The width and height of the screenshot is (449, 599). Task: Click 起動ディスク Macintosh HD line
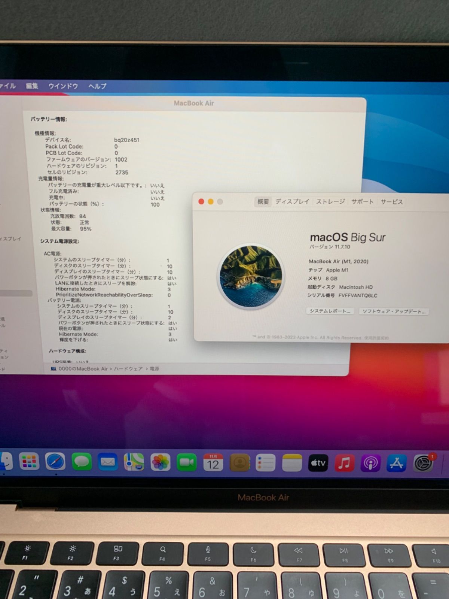pyautogui.click(x=340, y=287)
